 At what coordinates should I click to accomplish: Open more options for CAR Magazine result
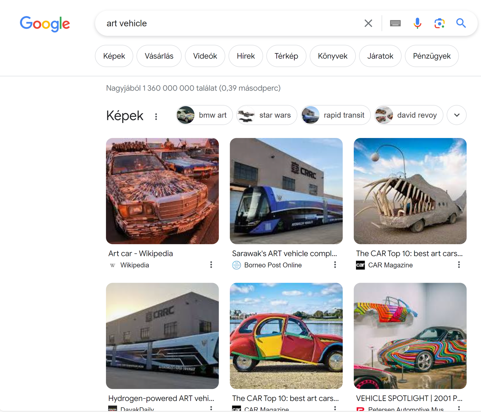[x=459, y=265]
